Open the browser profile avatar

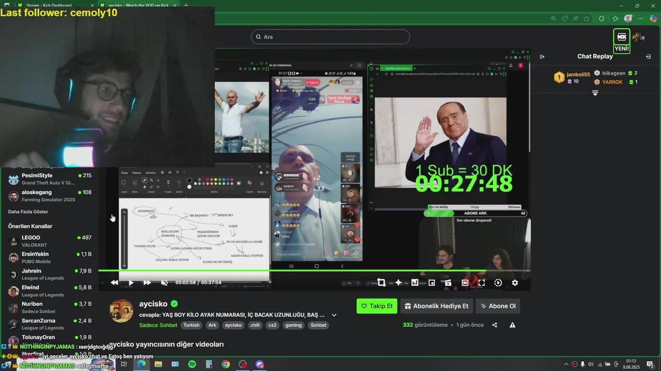628,19
